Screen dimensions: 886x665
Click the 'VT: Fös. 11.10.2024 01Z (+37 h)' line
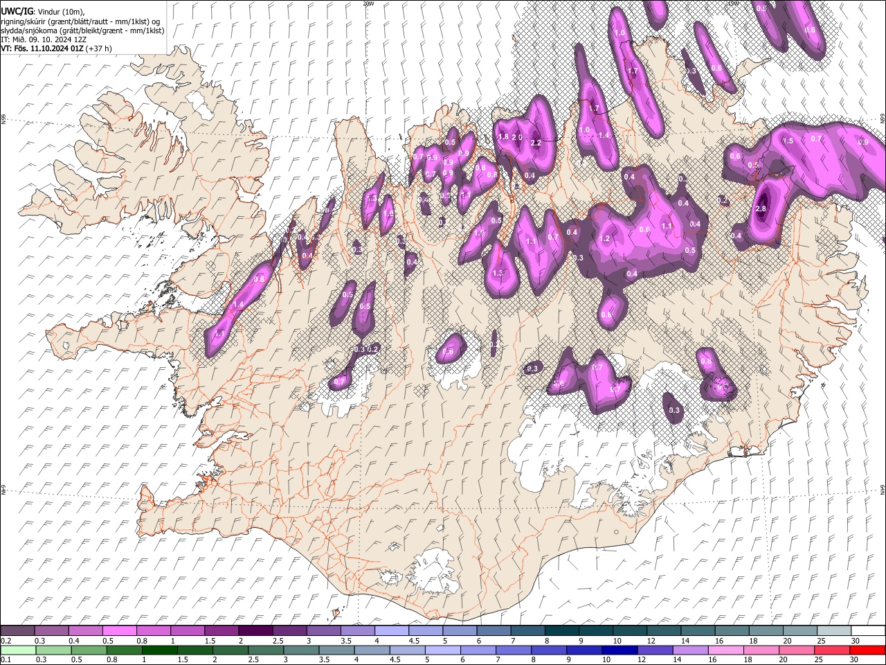57,48
